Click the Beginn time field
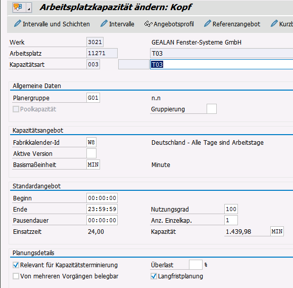The width and height of the screenshot is (293, 288). 102,198
